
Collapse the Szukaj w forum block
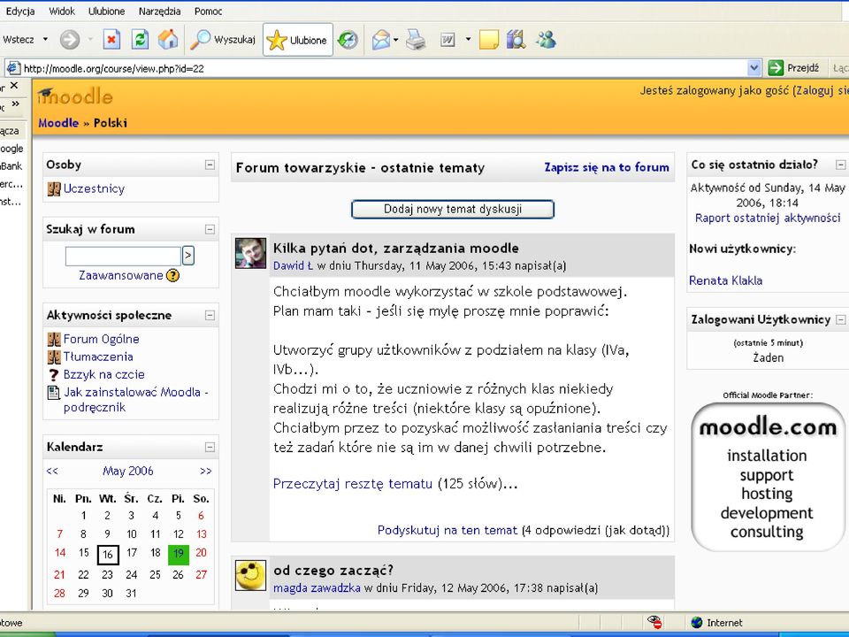pyautogui.click(x=210, y=230)
